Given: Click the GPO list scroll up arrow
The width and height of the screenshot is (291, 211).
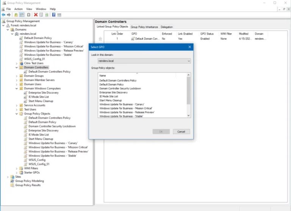Looking at the screenshot, I should coord(189,75).
